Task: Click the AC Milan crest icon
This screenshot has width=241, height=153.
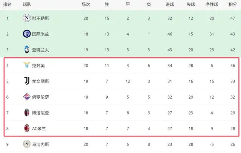Action: click(x=26, y=128)
